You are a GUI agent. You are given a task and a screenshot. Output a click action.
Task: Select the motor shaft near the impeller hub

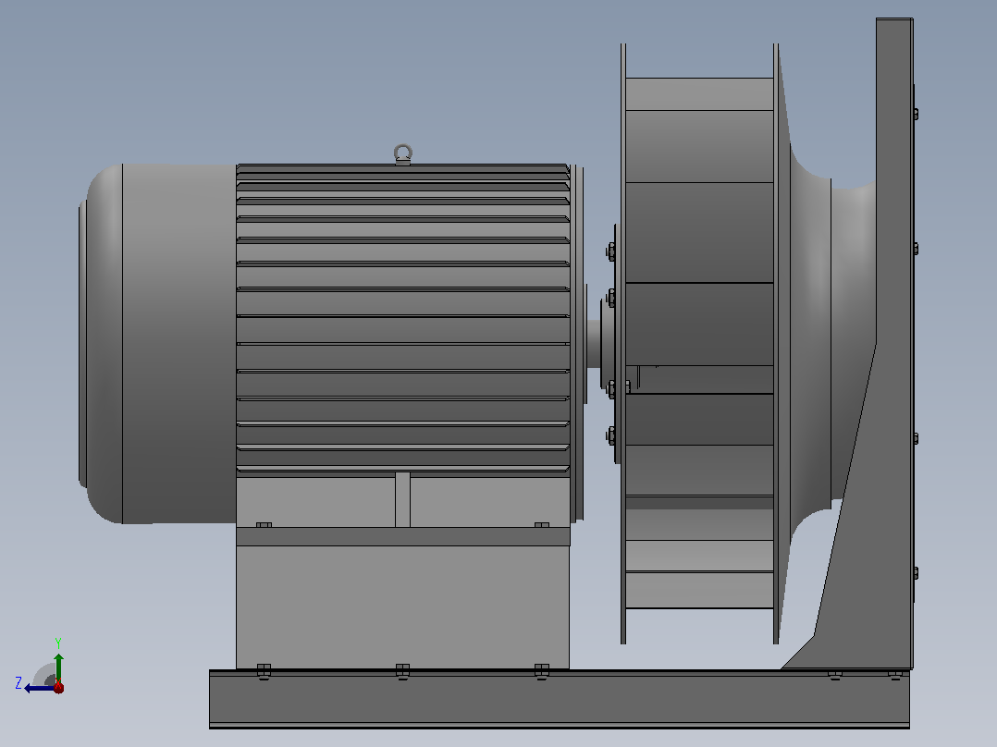[593, 343]
